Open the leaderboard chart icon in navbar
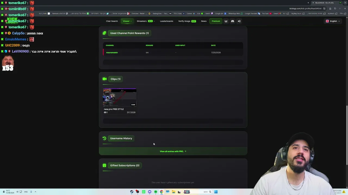Viewport: 348px width, 195px height. 226,21
